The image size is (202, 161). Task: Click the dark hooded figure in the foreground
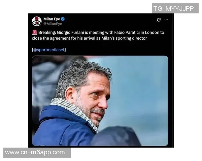[116, 137]
